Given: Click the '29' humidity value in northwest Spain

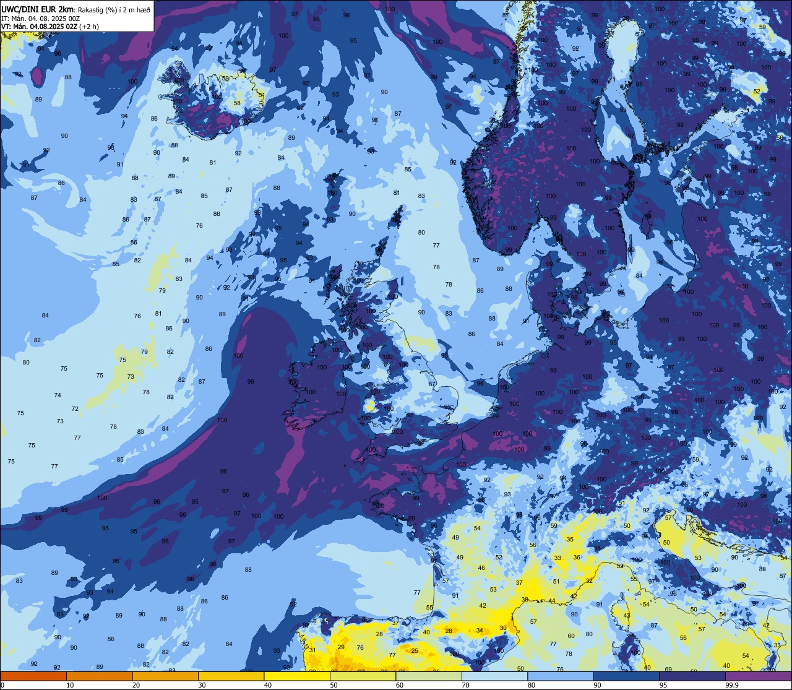Looking at the screenshot, I should (341, 647).
